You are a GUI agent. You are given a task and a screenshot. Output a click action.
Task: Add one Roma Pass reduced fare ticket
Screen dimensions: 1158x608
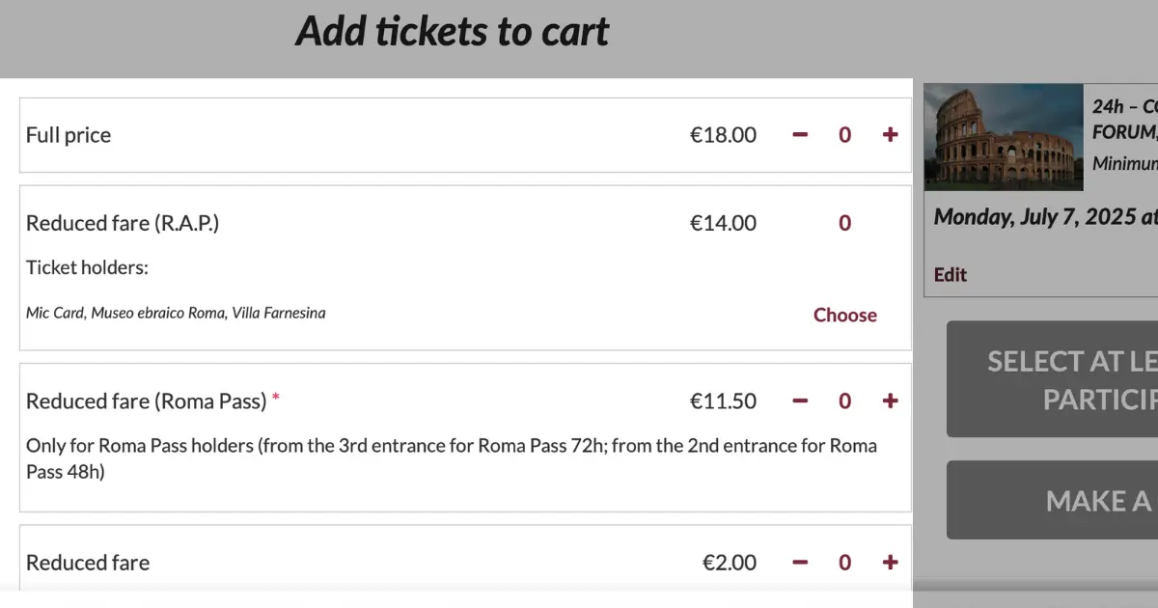tap(890, 401)
